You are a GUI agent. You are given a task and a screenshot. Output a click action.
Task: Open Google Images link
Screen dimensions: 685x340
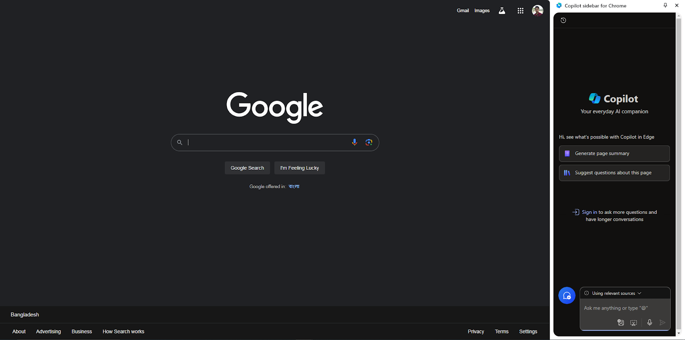[x=482, y=11]
